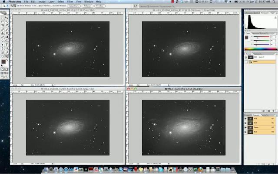Toggle Zoom All Windows checkbox

point(51,6)
